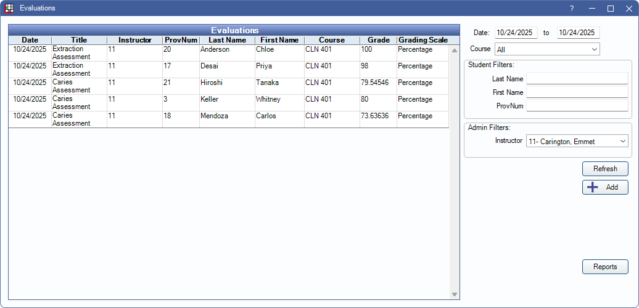Click the ProvNum filter field

pyautogui.click(x=577, y=106)
